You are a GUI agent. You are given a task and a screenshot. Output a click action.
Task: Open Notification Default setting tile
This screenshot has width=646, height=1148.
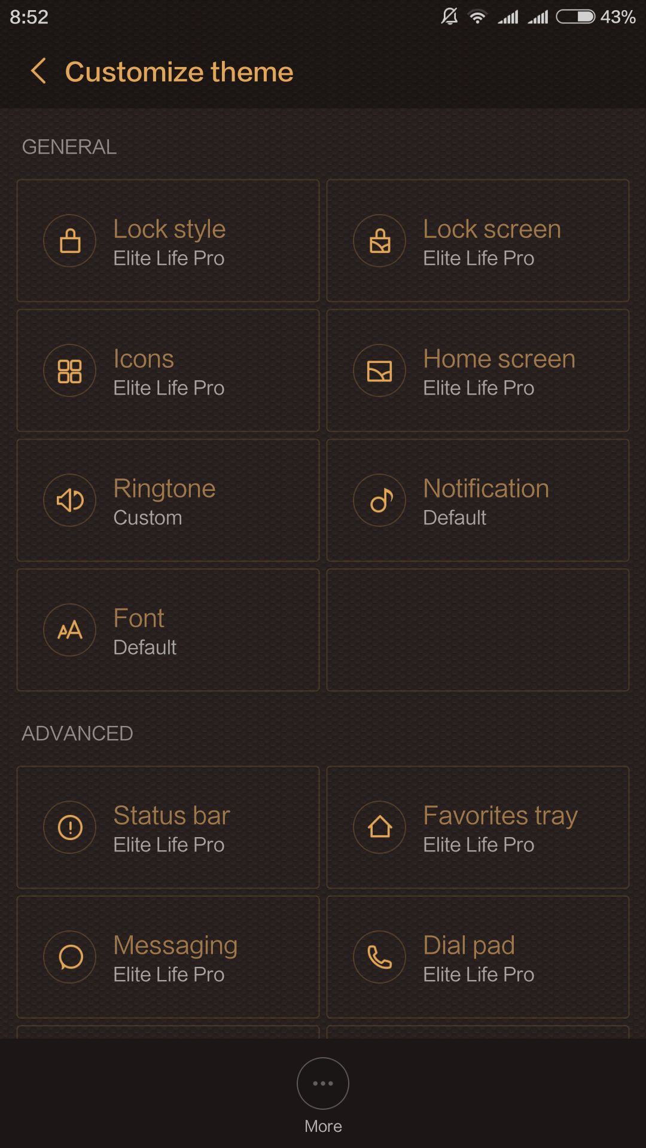[478, 500]
